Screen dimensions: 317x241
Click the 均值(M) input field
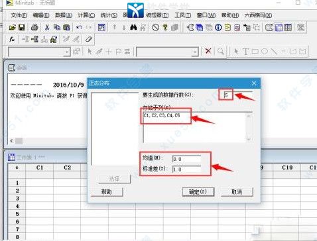tap(186, 159)
